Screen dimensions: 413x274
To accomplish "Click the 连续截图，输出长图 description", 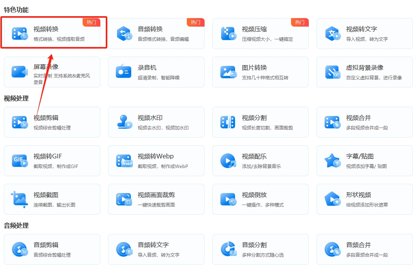I will pyautogui.click(x=54, y=205).
